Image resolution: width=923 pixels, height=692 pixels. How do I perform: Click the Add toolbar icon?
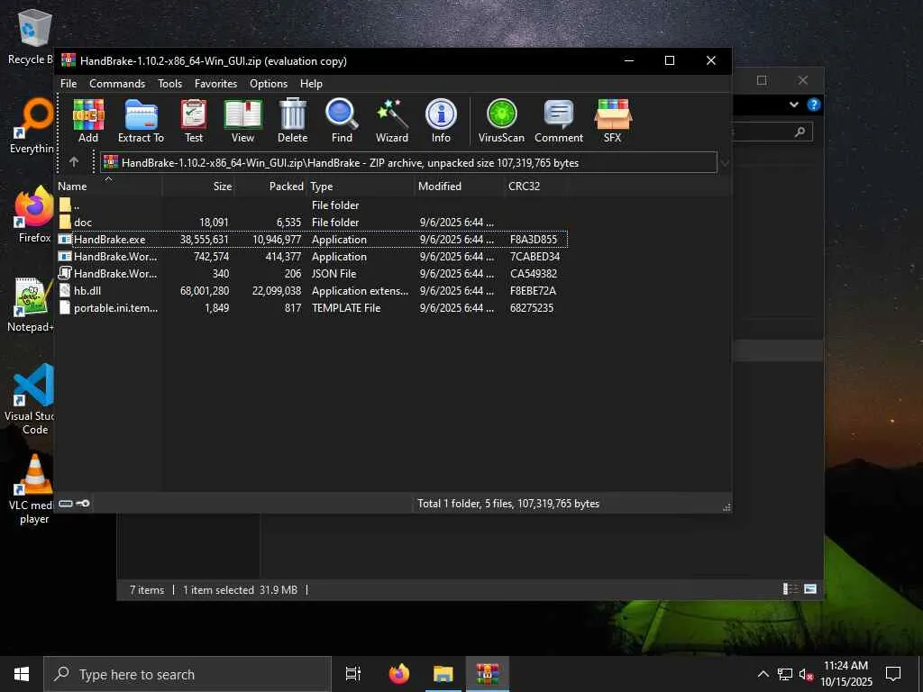tap(88, 121)
